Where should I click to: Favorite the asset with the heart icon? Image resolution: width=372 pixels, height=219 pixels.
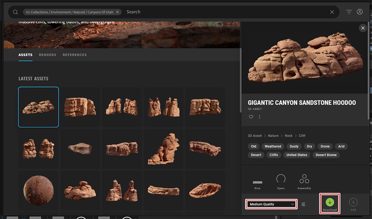click(x=251, y=117)
